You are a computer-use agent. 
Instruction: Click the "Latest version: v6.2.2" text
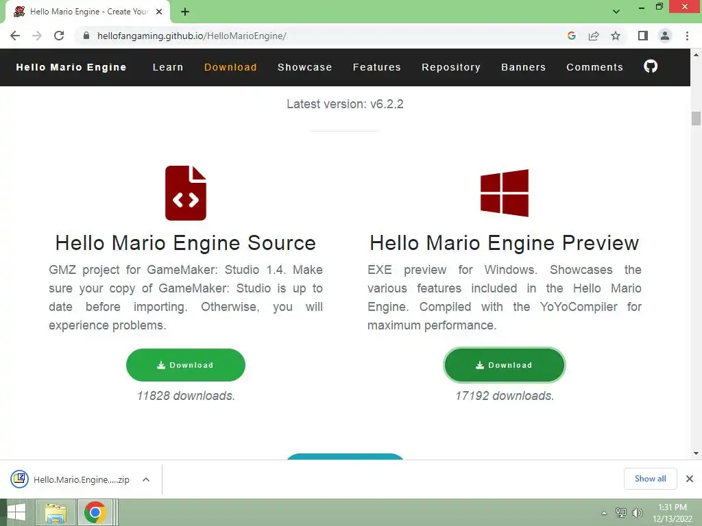pyautogui.click(x=346, y=104)
